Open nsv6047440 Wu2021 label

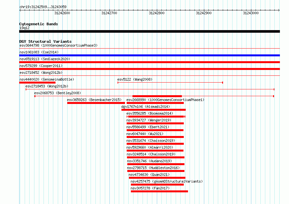pos(145,134)
